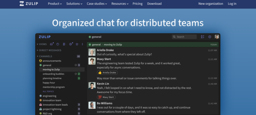This screenshot has width=256, height=115.
Task: Collapse the CHANNELS section
Action: pos(37,56)
